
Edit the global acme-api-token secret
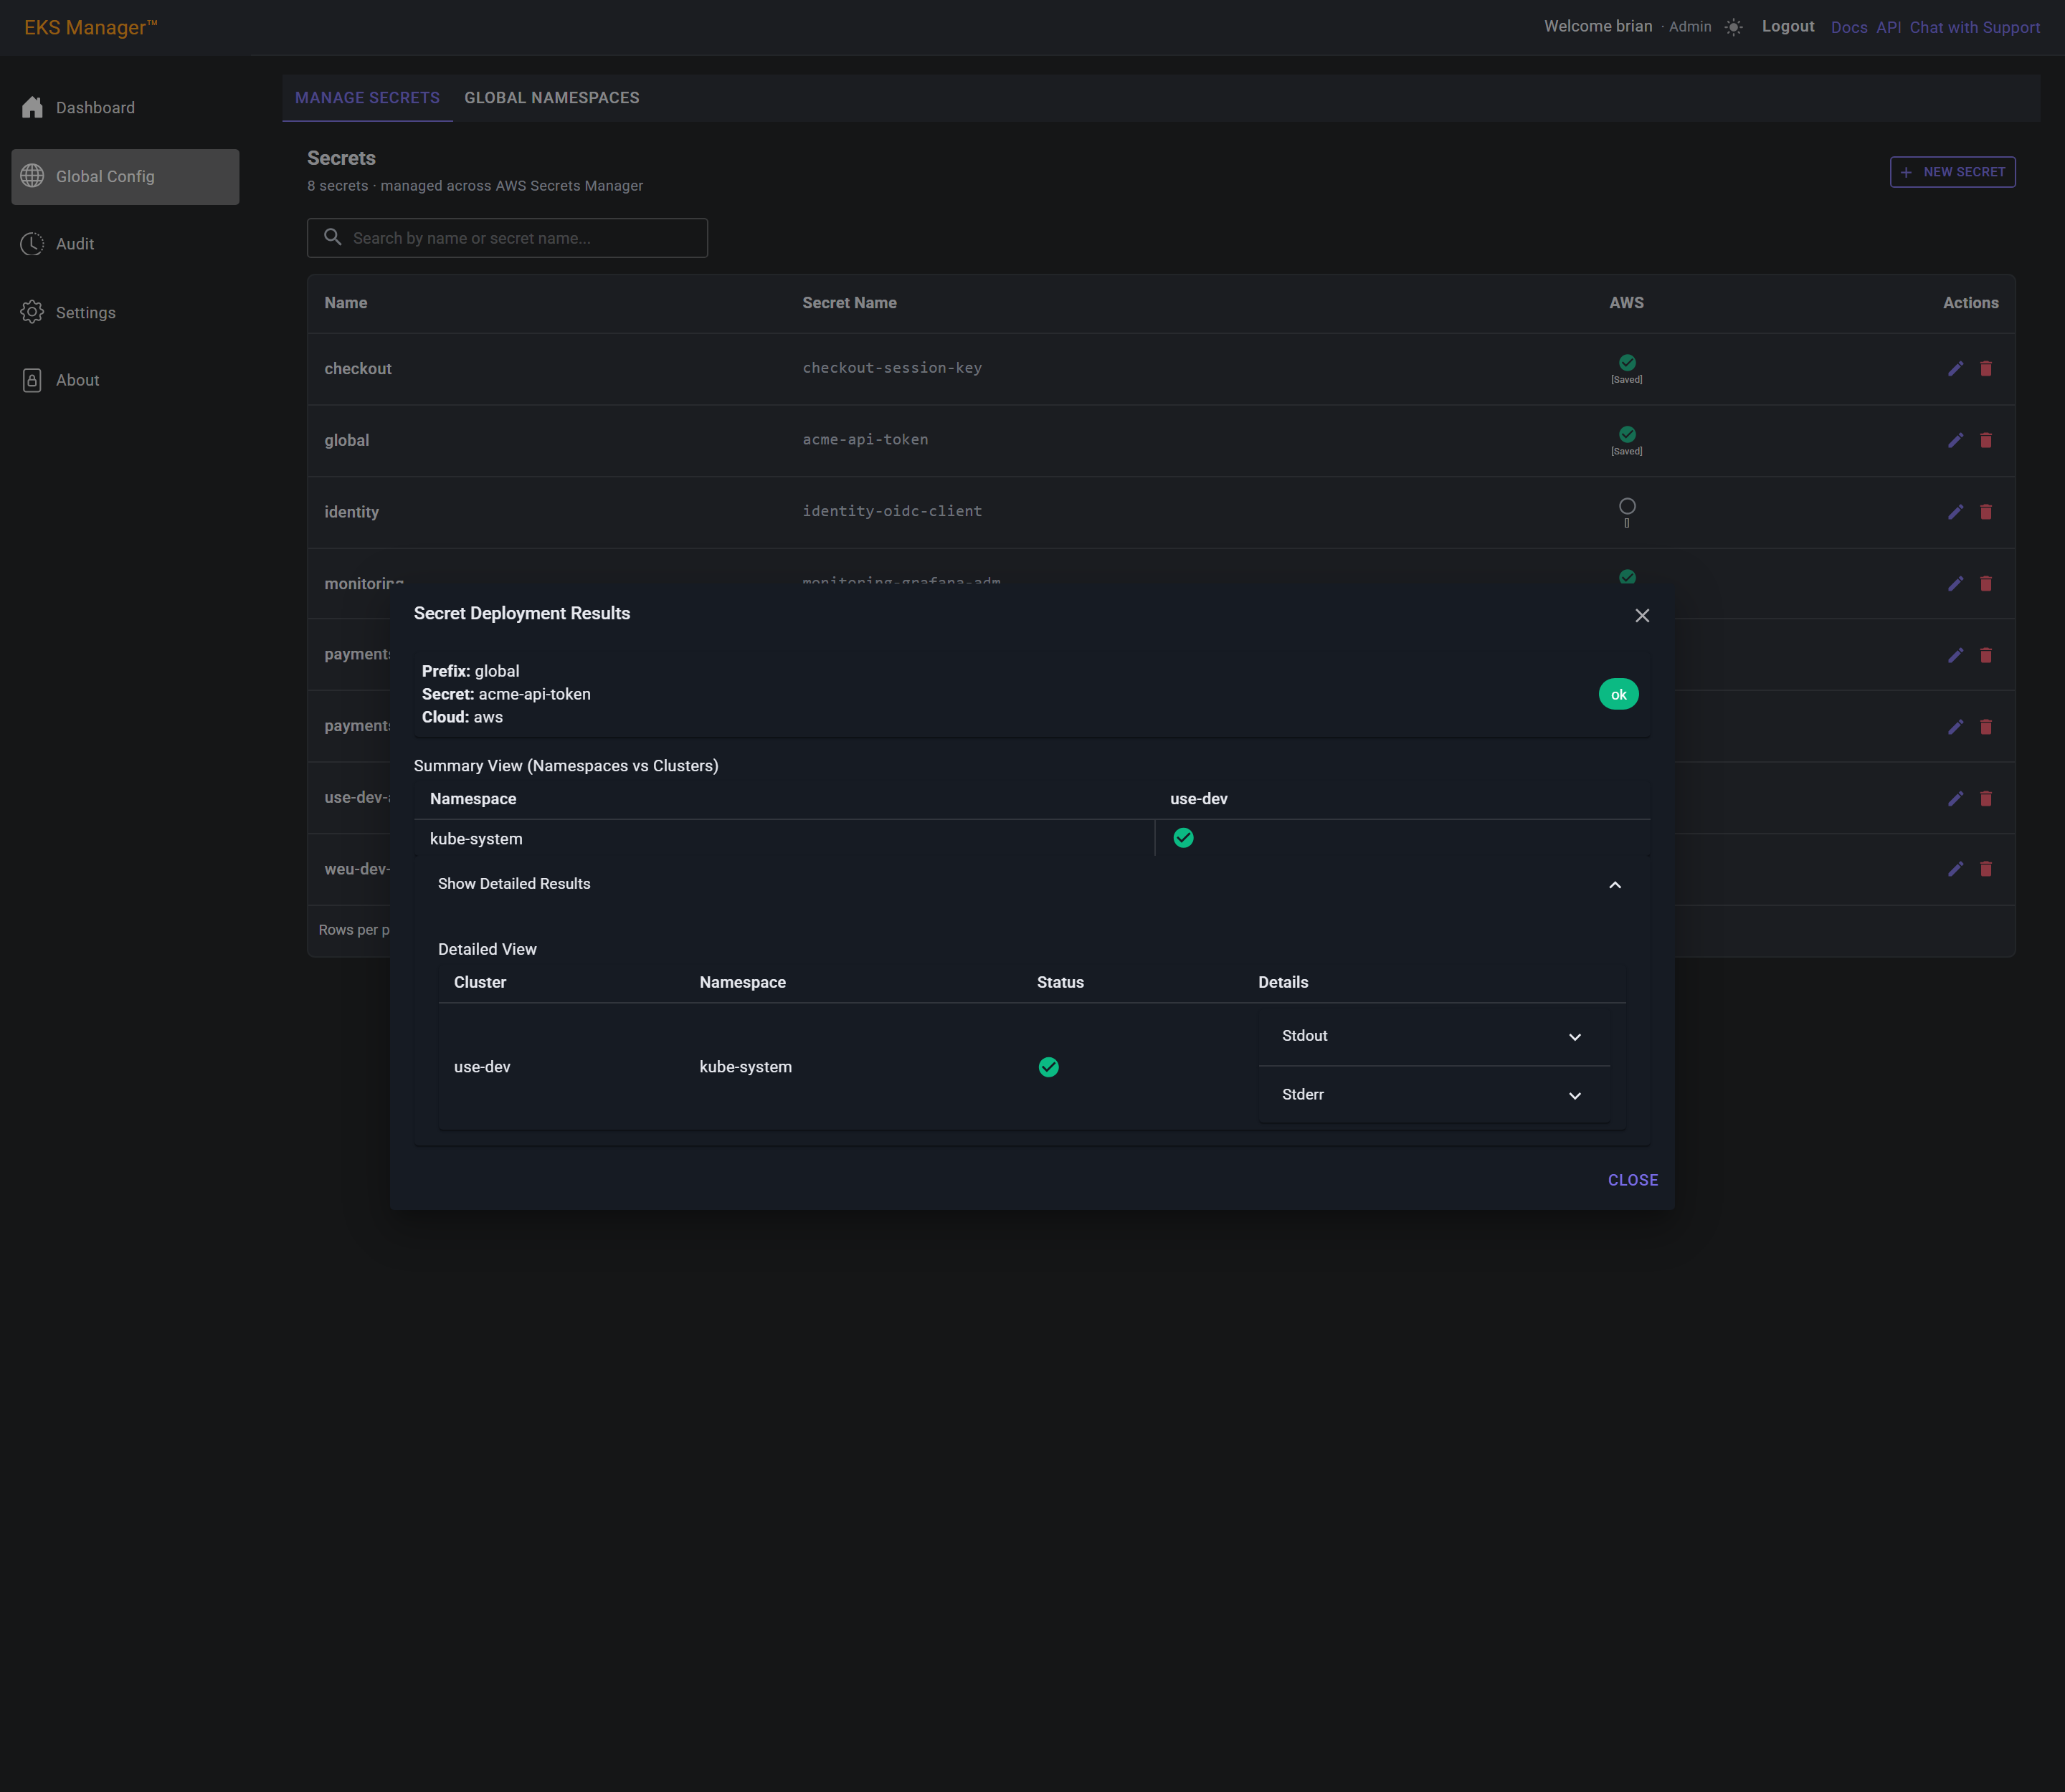click(x=1955, y=441)
